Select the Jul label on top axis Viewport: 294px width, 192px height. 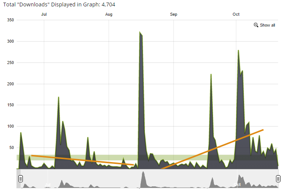coord(44,14)
